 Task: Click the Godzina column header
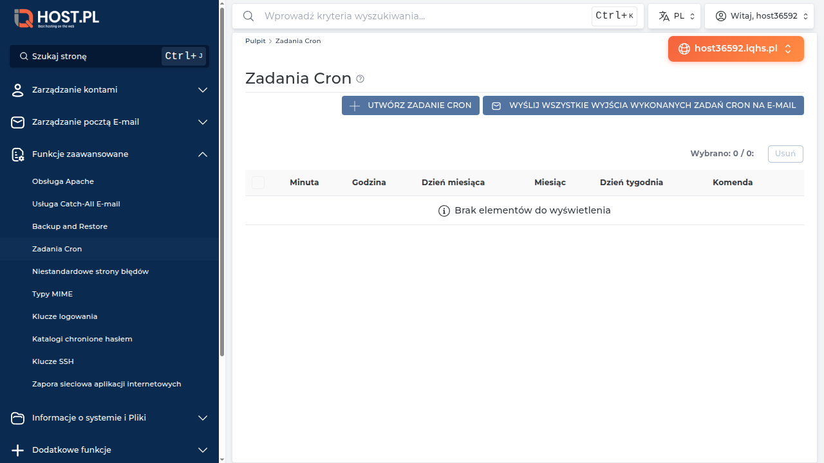pos(369,183)
